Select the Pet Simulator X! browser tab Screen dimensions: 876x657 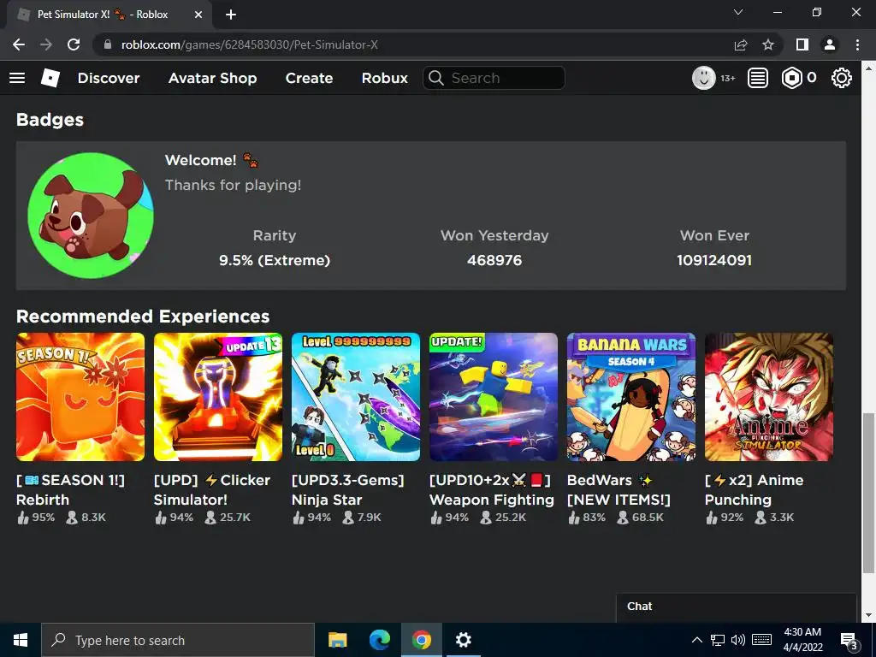pyautogui.click(x=109, y=15)
